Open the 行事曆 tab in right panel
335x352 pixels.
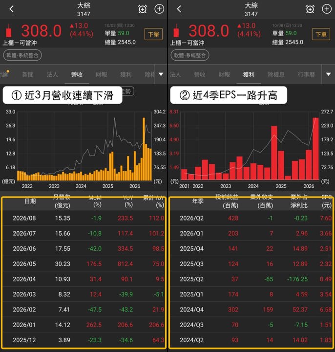click(306, 74)
